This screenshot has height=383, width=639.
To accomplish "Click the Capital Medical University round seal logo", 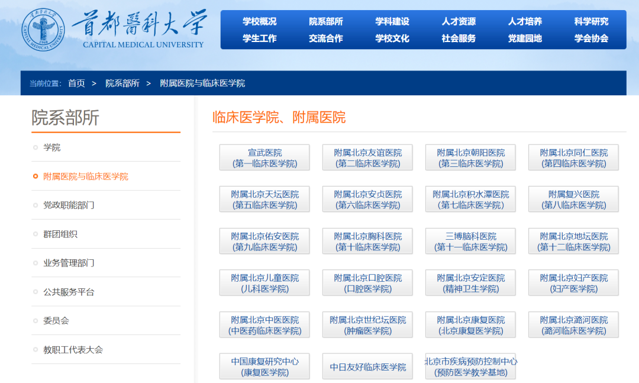I will click(x=43, y=30).
